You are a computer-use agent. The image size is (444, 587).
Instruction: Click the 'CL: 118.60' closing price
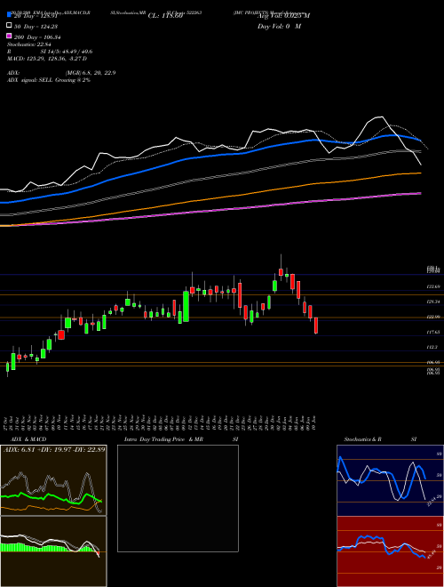coord(165,16)
